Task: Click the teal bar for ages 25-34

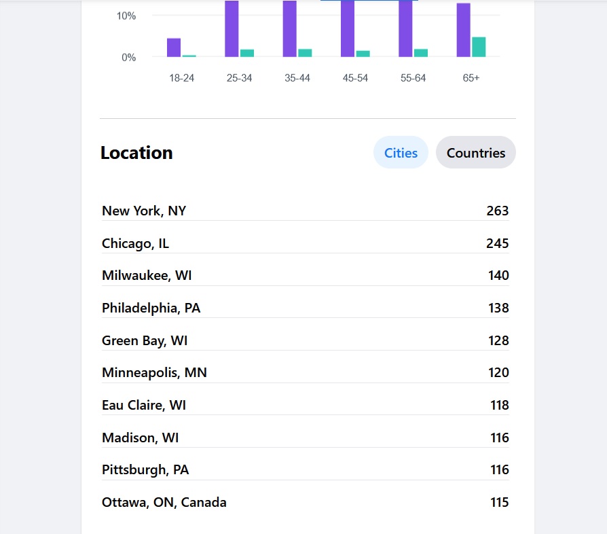Action: [247, 53]
